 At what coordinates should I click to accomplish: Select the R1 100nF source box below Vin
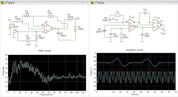[10, 27]
